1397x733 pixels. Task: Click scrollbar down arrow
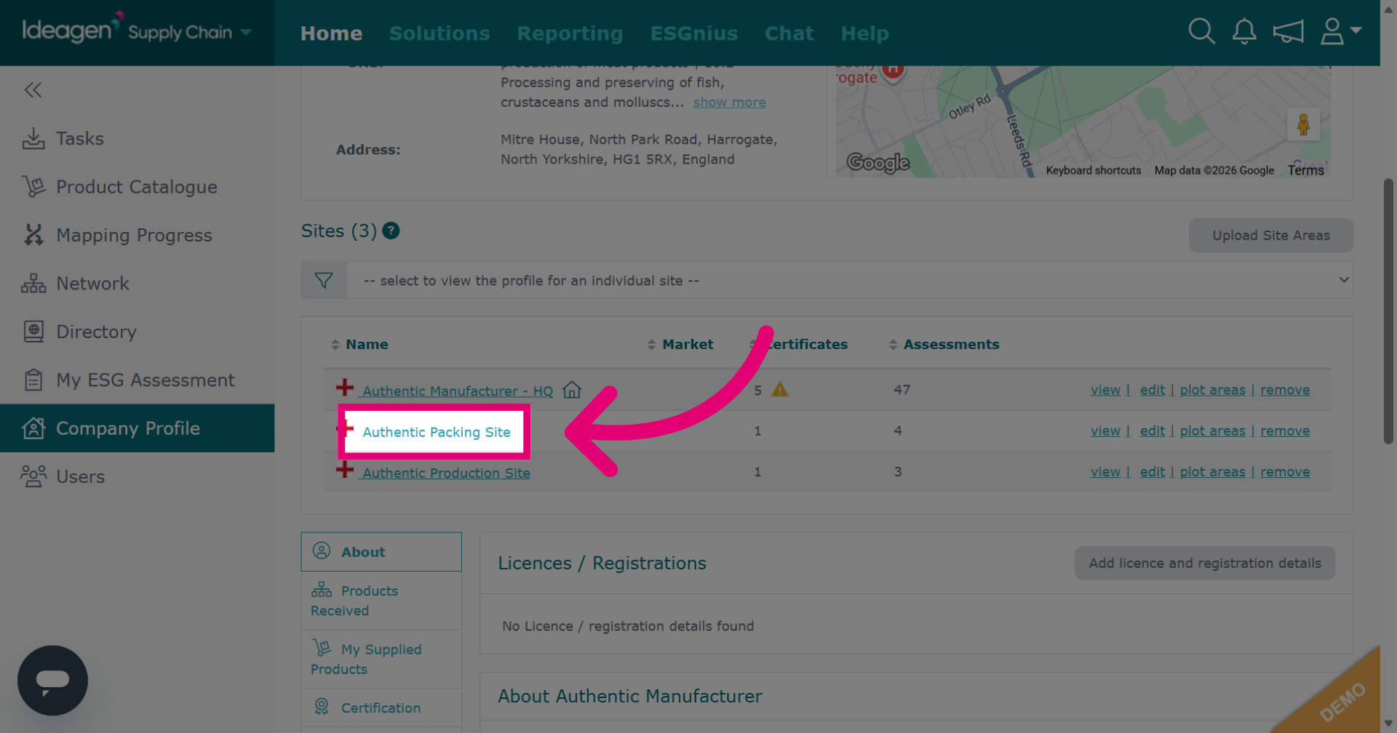(1388, 724)
